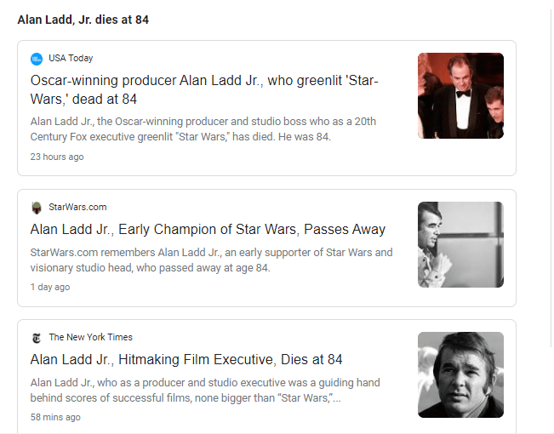This screenshot has width=554, height=434.
Task: View the New York Times portrait thumbnail
Action: 460,374
